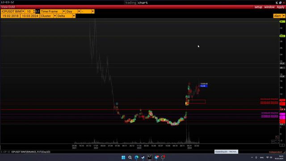286x161 pixels.
Task: Click the crosshair icon at chart bottom-right
Action: coord(273,141)
